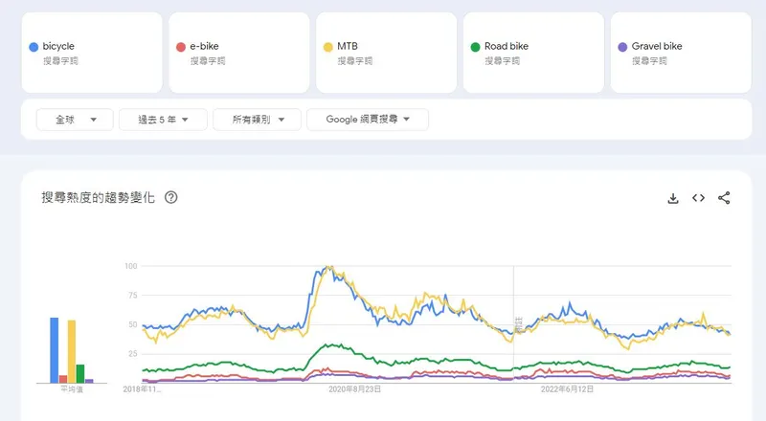Click the yellow MTB term dot
Screen dimensions: 766x421
(328, 46)
